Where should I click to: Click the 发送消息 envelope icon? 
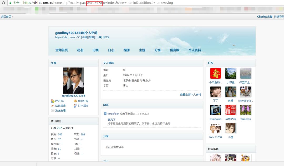coord(52,110)
